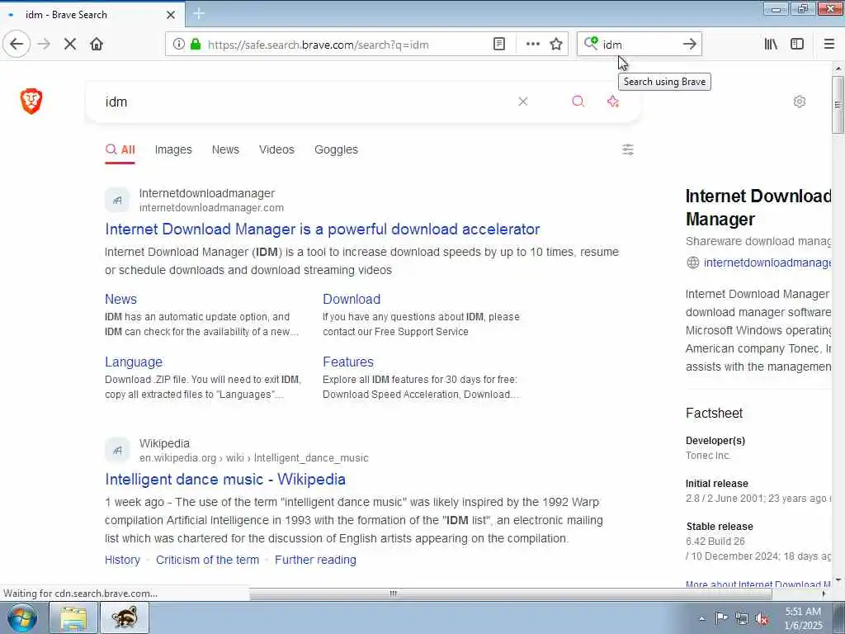Open Criticism of the term link
Screen dimensions: 845x634
click(x=207, y=560)
